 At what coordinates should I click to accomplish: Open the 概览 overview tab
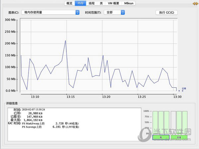click(x=70, y=3)
